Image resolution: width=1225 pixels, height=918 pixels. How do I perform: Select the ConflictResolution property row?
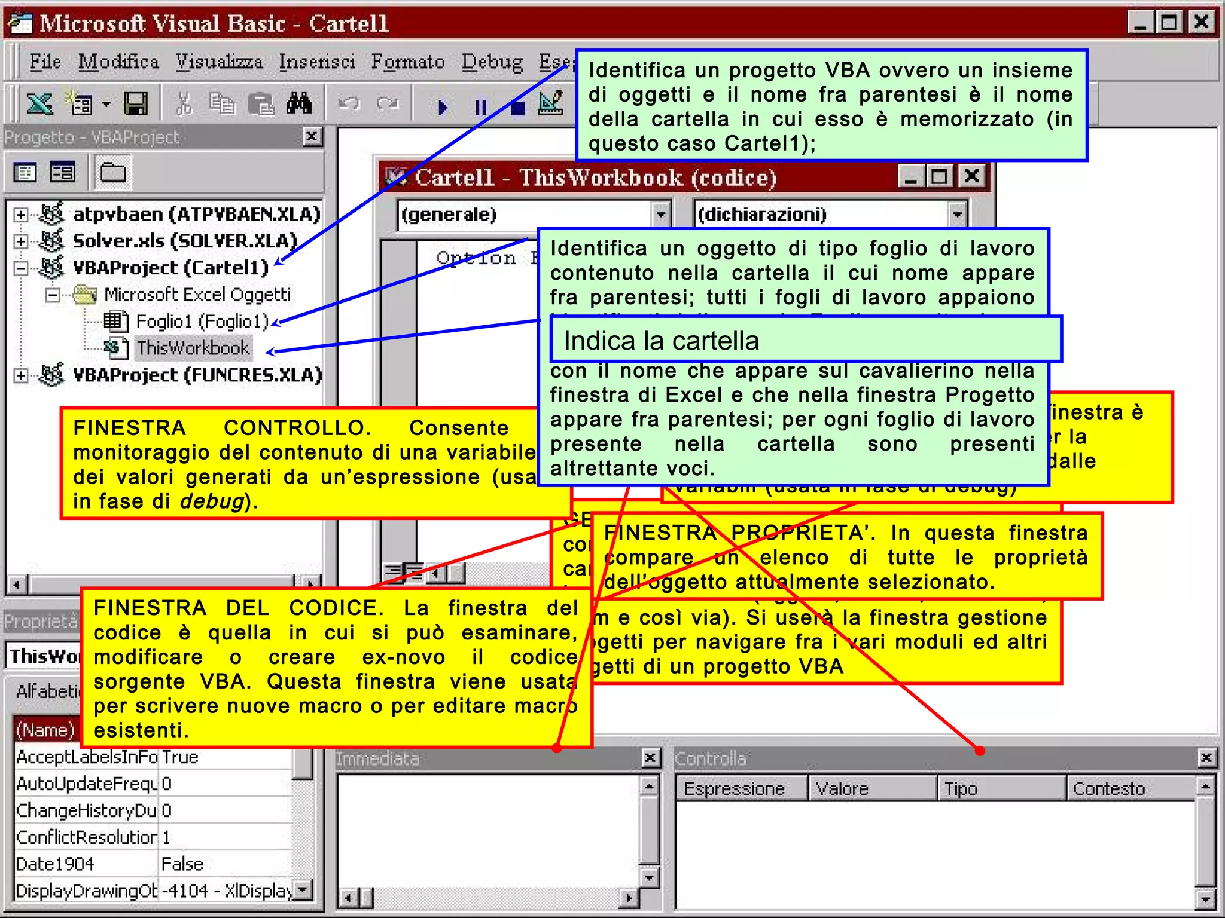[154, 837]
